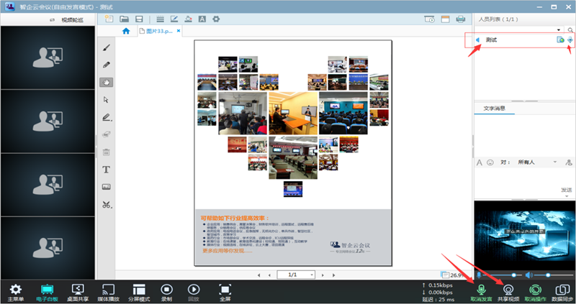Click the scissors screenshot tool

click(107, 205)
